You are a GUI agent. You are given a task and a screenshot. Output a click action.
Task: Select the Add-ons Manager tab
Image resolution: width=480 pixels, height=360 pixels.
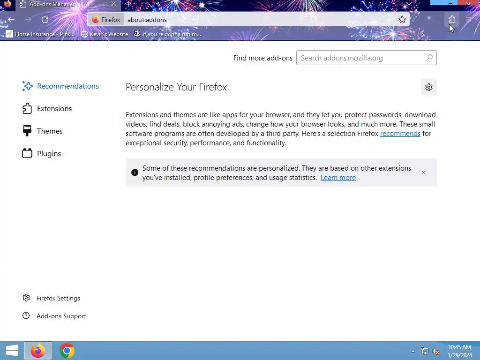pos(67,4)
